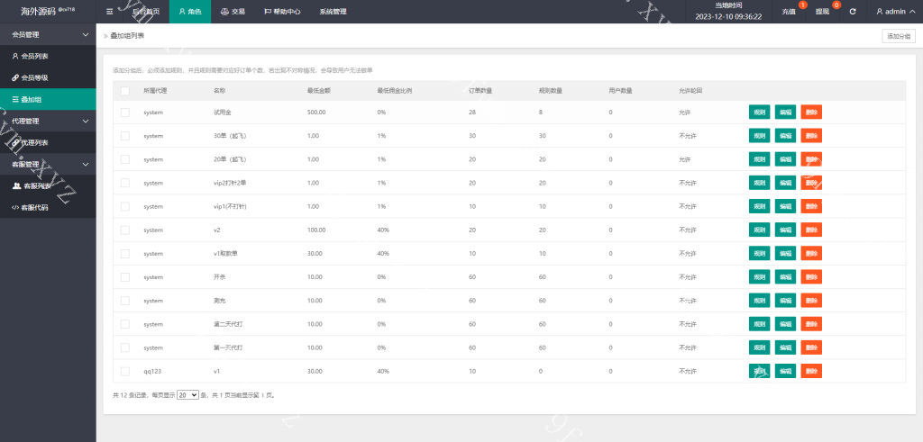Viewport: 923px width, 442px height.
Task: Click the vip2打针2单 name cell
Action: click(x=230, y=183)
